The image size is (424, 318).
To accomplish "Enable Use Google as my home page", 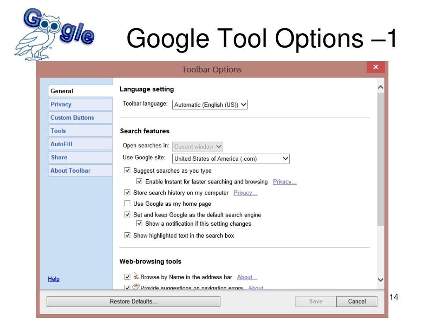I will click(128, 203).
